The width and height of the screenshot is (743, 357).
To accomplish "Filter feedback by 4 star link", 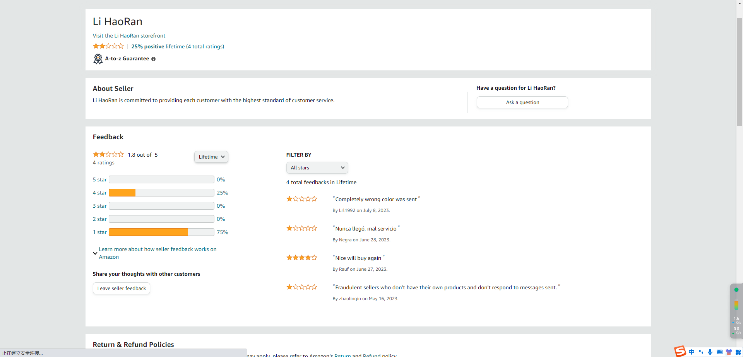I will pos(99,193).
